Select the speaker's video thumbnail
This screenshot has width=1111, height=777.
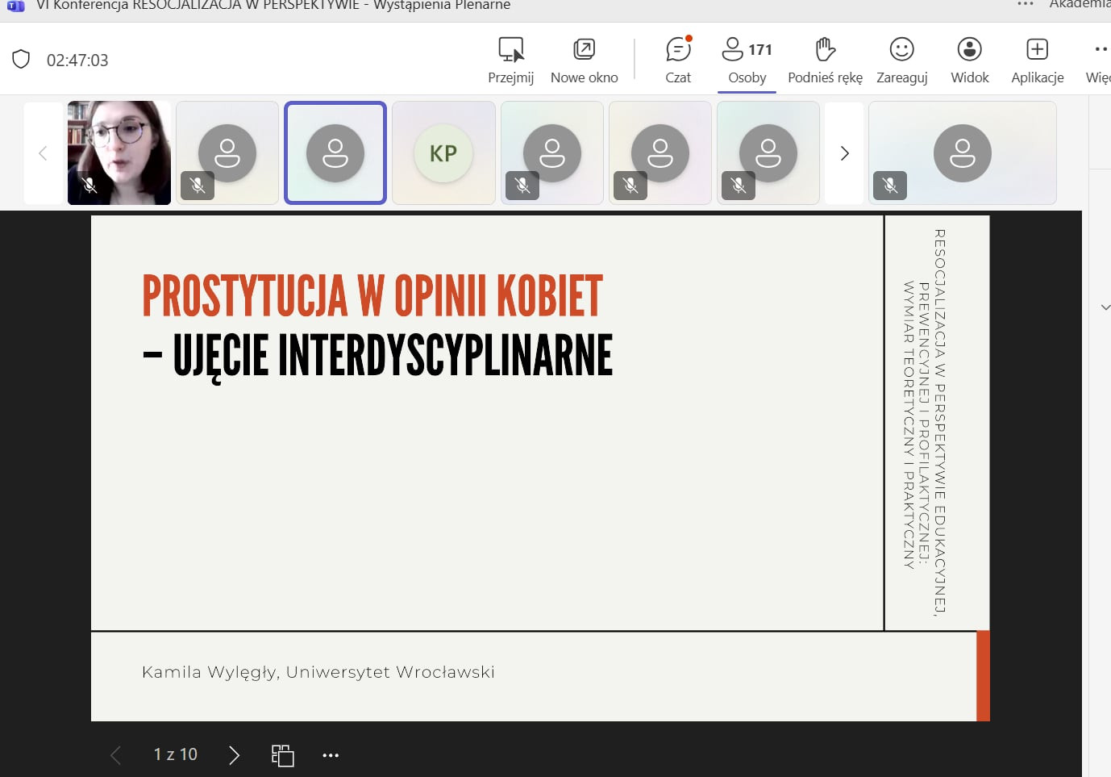click(x=119, y=153)
